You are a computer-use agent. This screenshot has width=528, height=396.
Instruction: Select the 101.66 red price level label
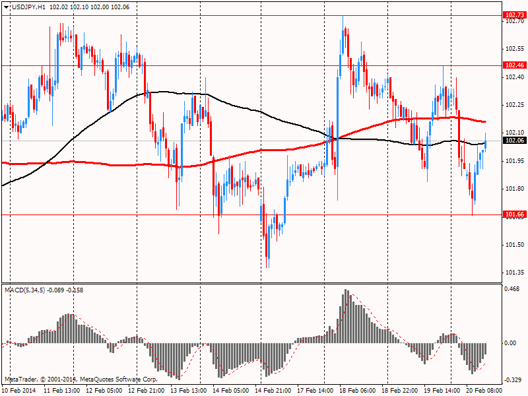click(x=515, y=214)
